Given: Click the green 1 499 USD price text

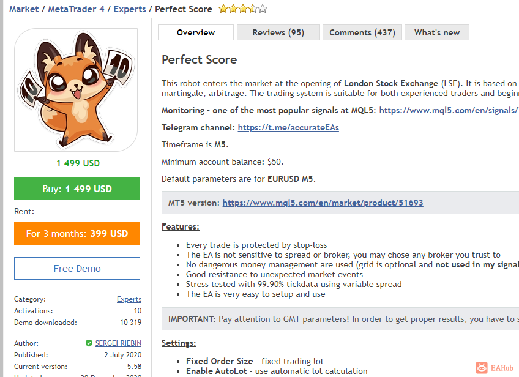Looking at the screenshot, I should pos(78,163).
